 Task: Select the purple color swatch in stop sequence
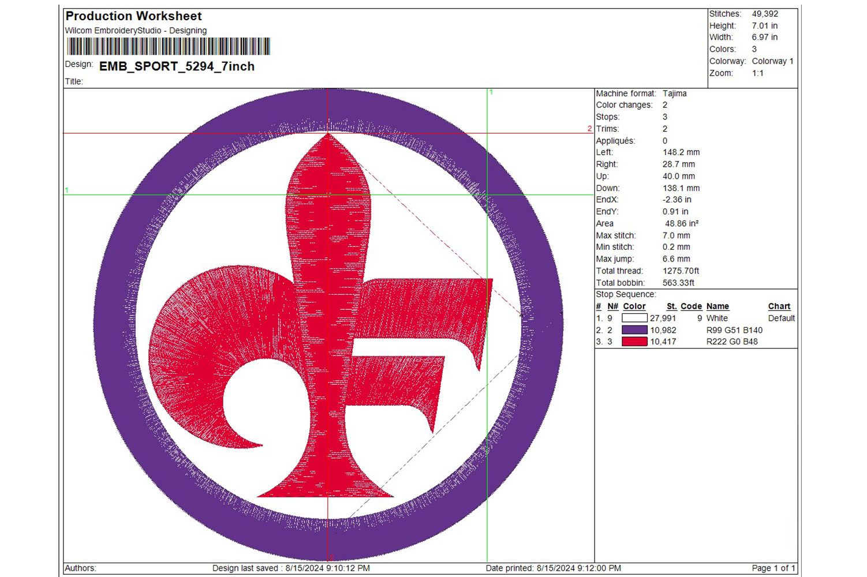pos(634,330)
